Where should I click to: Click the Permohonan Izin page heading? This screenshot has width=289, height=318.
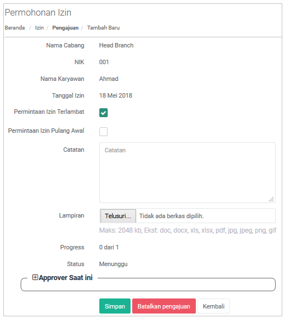(38, 13)
